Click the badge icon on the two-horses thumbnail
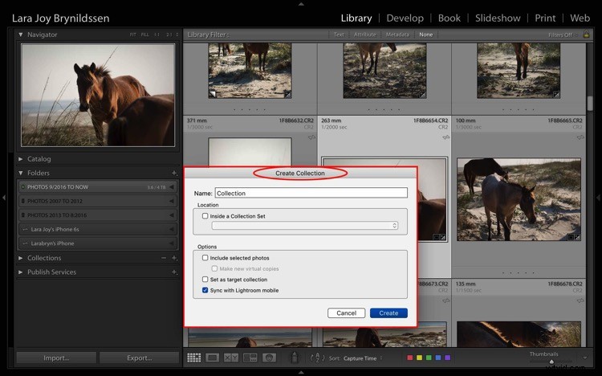The height and width of the screenshot is (376, 602). (x=577, y=237)
